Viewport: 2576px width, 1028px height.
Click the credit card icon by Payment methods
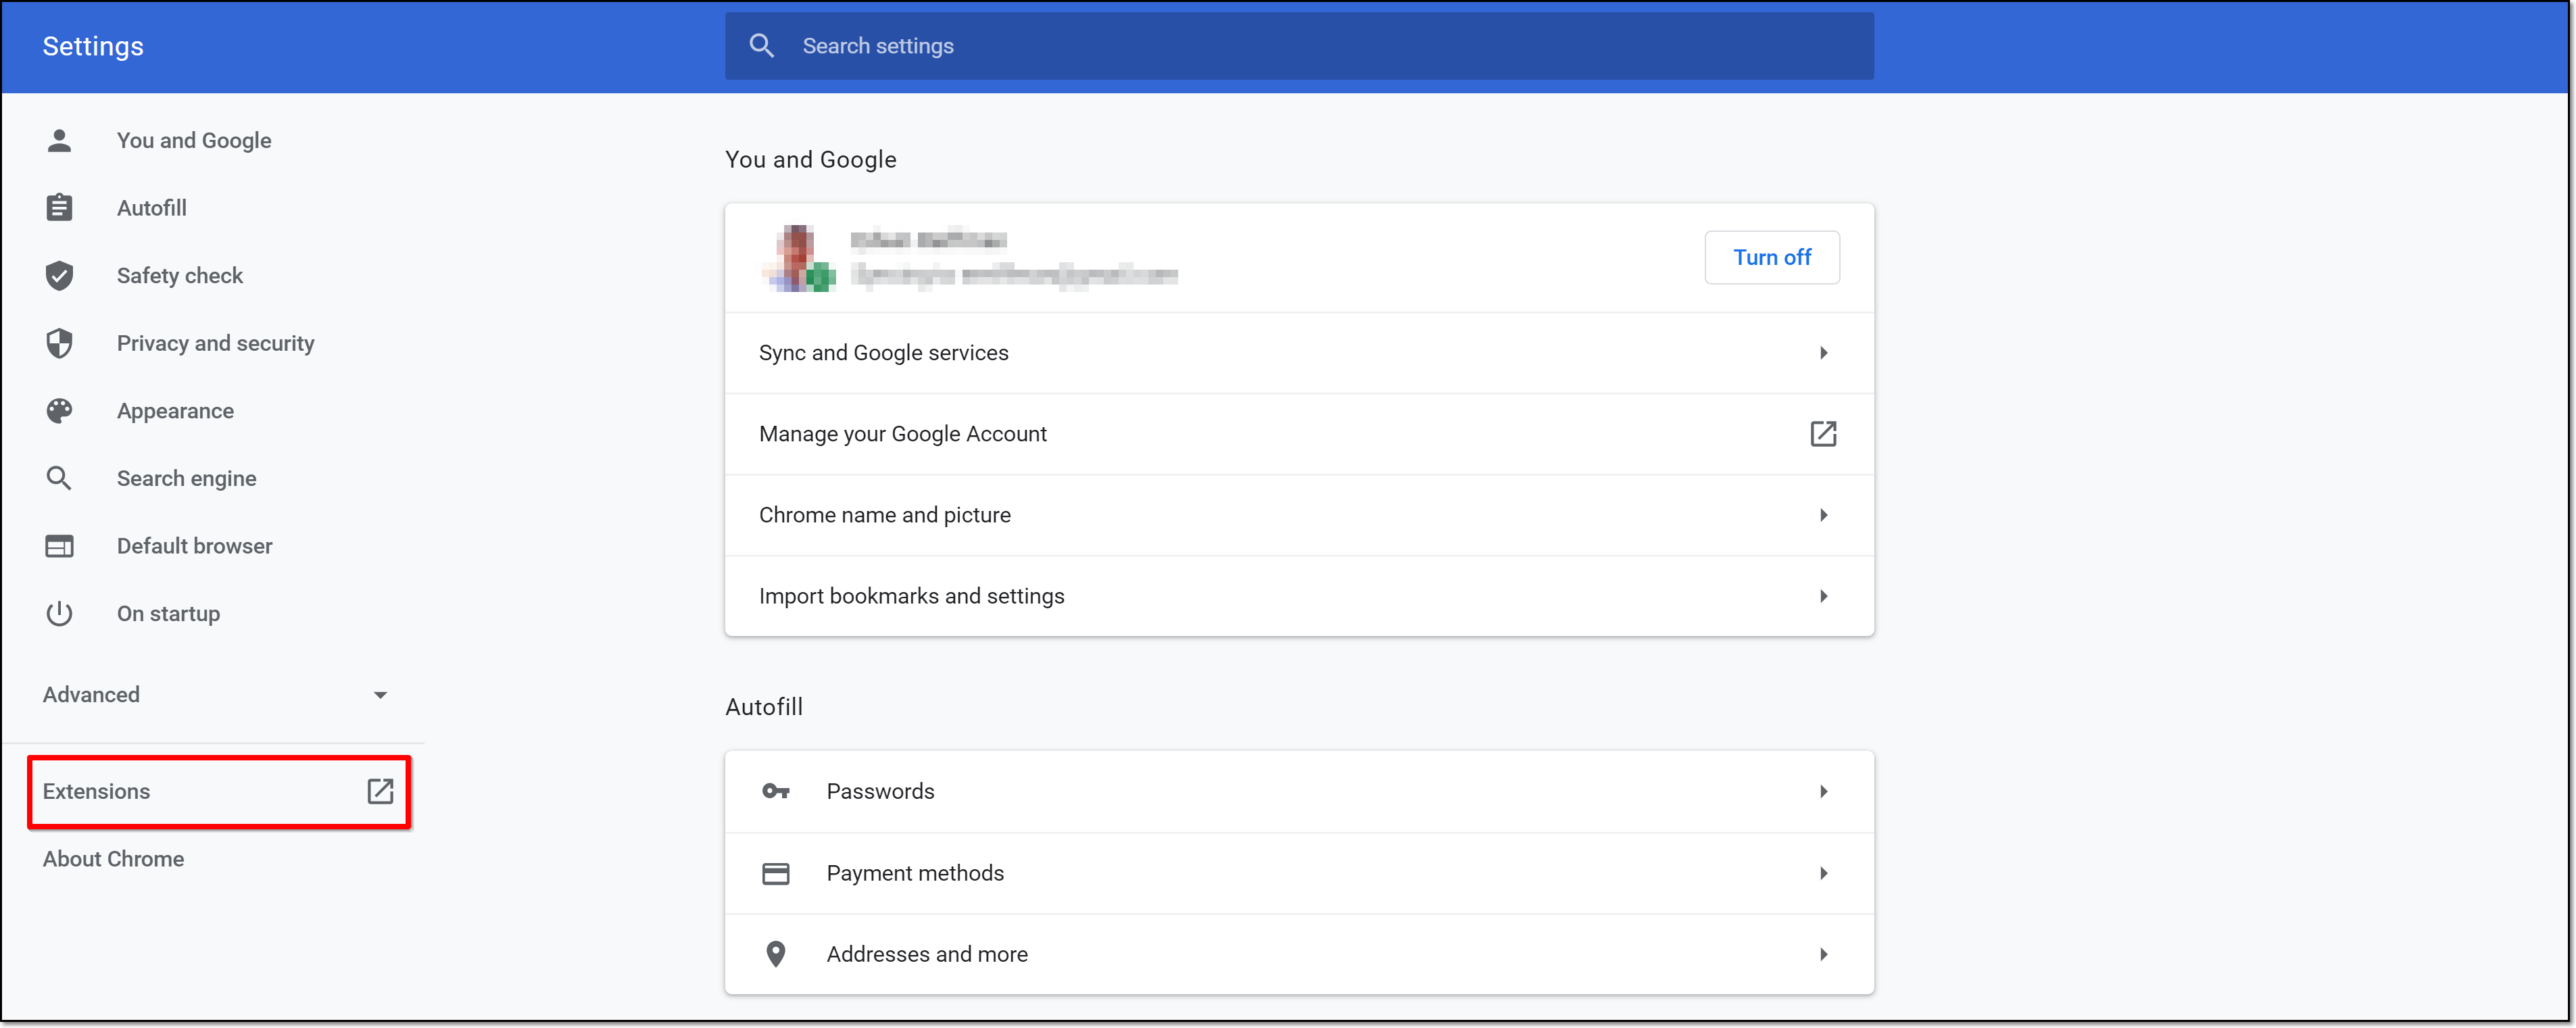tap(775, 873)
